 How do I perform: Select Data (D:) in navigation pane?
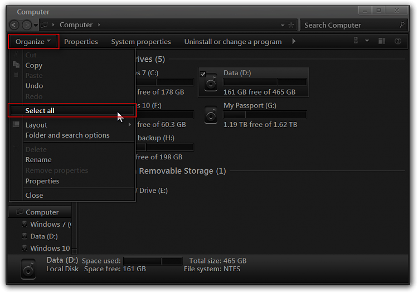pyautogui.click(x=44, y=236)
